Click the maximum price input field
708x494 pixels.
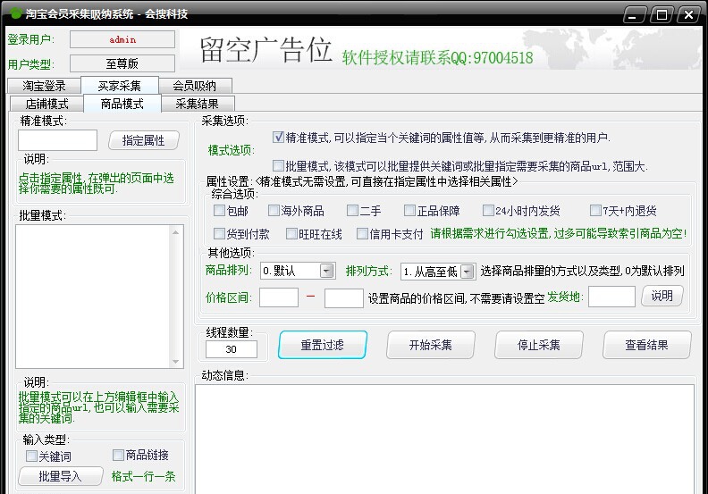click(x=343, y=297)
